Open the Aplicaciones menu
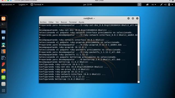Image resolution: width=175 pixels, height=98 pixels. coord(8,4)
